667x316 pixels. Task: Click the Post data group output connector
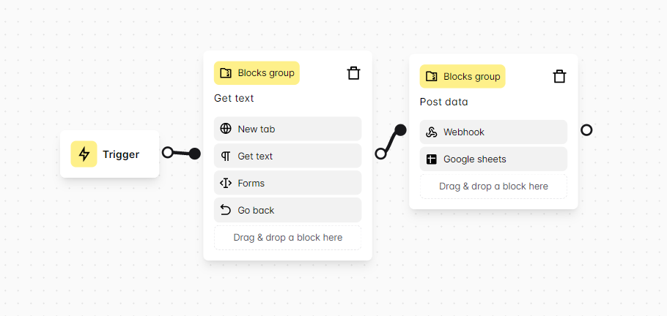(586, 130)
